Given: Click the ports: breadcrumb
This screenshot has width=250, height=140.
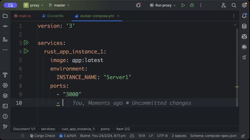Looking at the screenshot, I should pyautogui.click(x=105, y=129).
